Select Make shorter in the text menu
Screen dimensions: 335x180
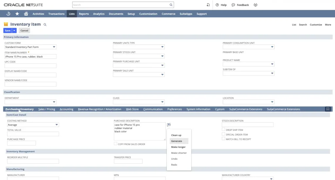point(179,153)
